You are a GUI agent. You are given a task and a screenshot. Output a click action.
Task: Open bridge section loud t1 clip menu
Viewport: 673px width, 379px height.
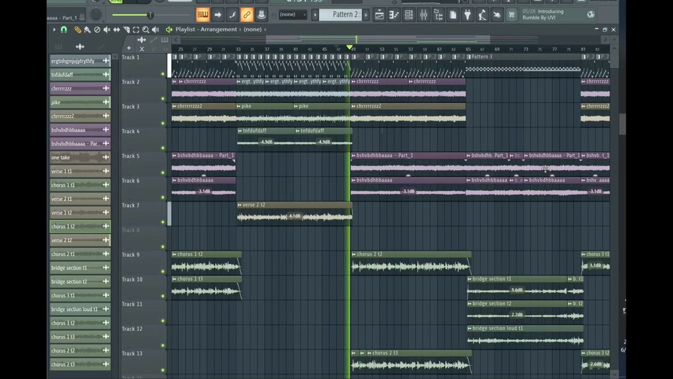coord(469,328)
